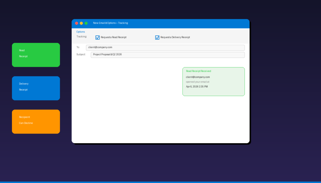Click New Email in the breadcrumb path
The width and height of the screenshot is (321, 183).
click(x=98, y=23)
